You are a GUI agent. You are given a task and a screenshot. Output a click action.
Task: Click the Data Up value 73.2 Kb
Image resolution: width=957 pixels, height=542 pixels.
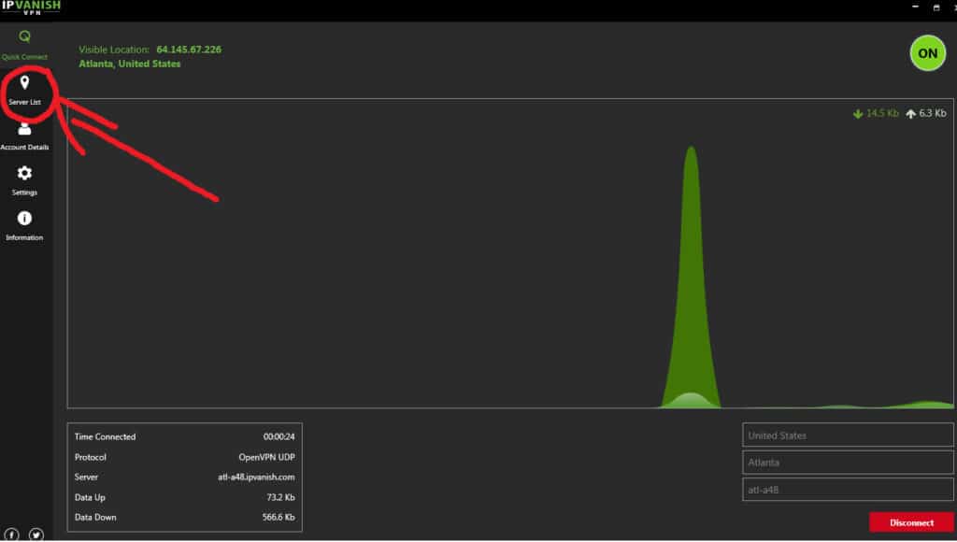coord(280,497)
